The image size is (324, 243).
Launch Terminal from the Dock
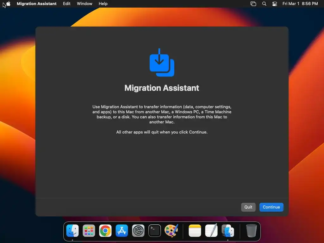[154, 231]
